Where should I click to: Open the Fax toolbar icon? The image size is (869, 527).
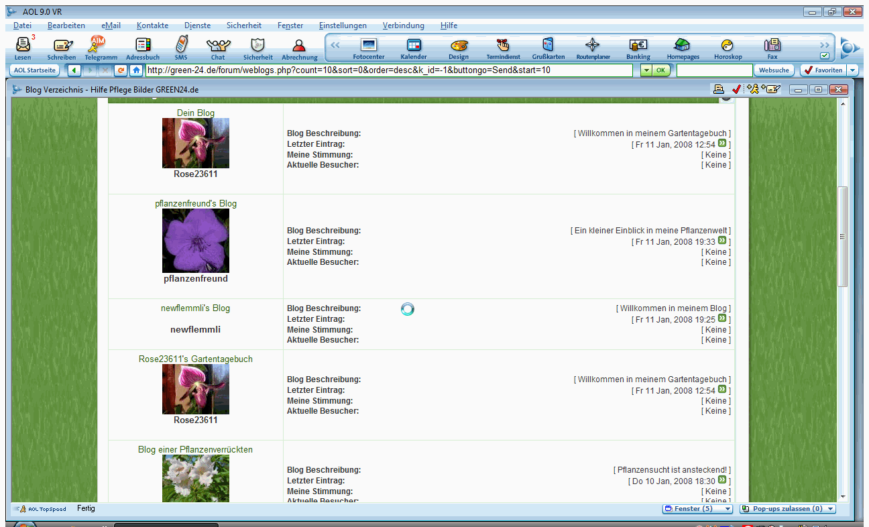coord(772,49)
